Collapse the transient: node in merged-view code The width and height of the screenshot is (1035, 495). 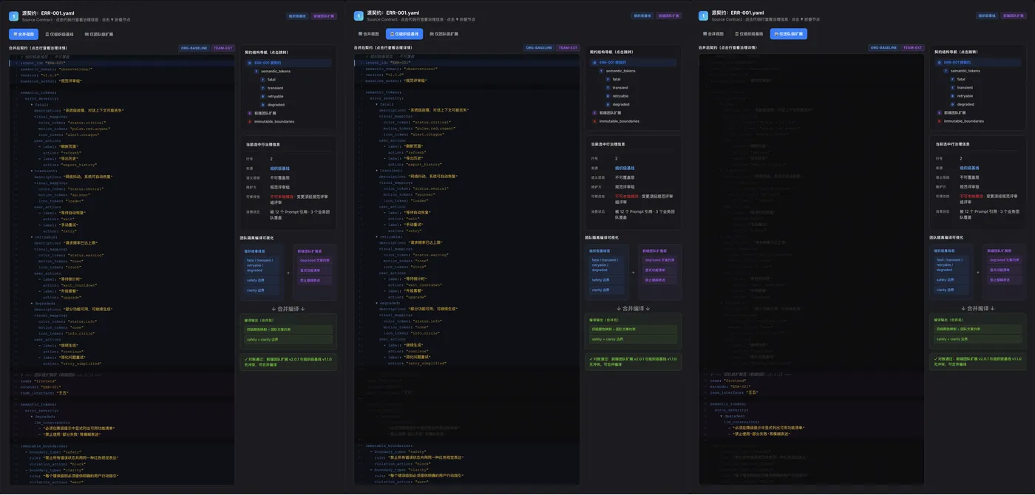coord(33,171)
